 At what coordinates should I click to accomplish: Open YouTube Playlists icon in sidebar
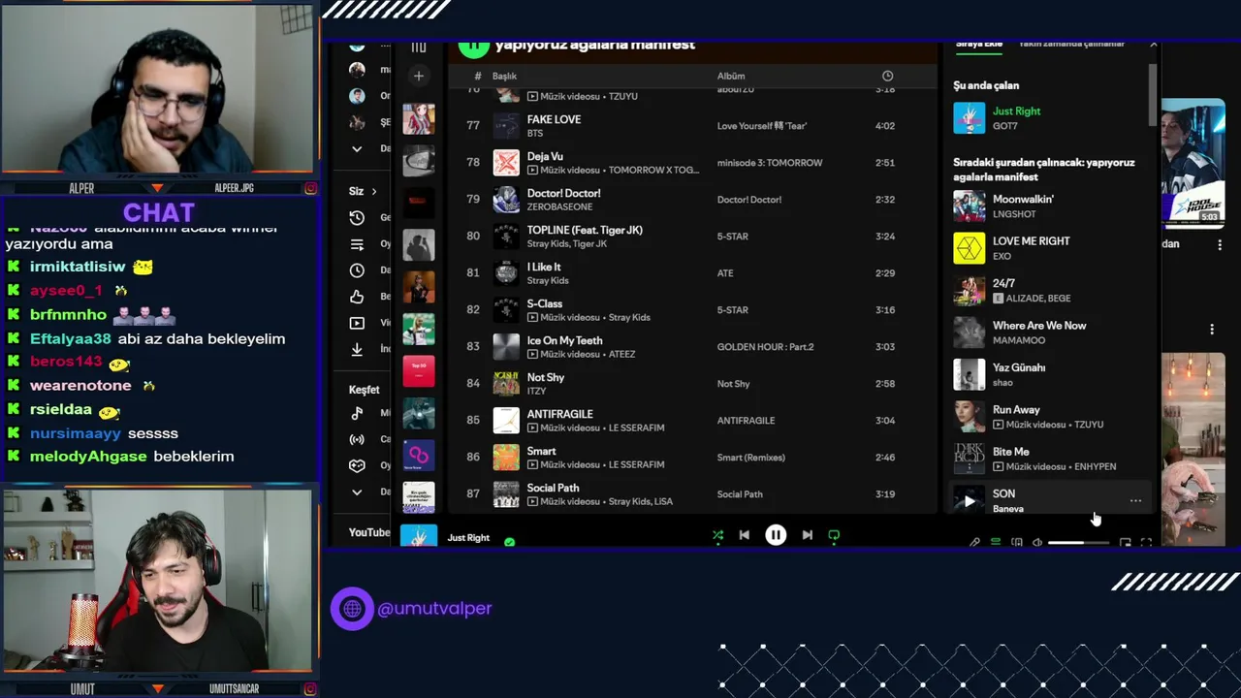[357, 244]
